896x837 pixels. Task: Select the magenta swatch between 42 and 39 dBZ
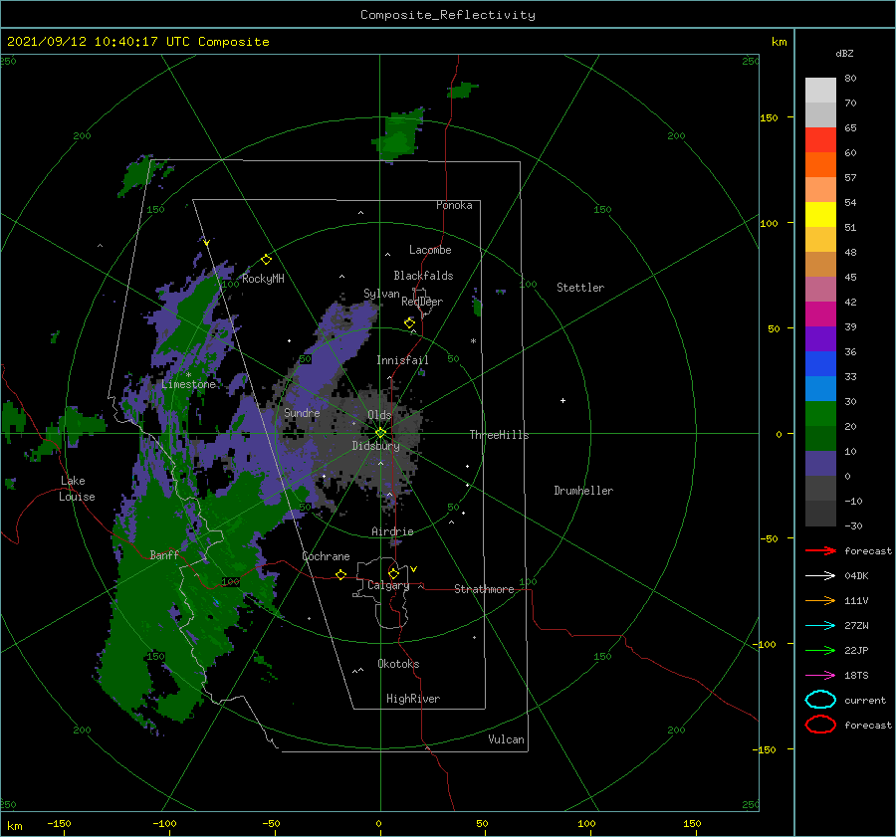(x=820, y=314)
